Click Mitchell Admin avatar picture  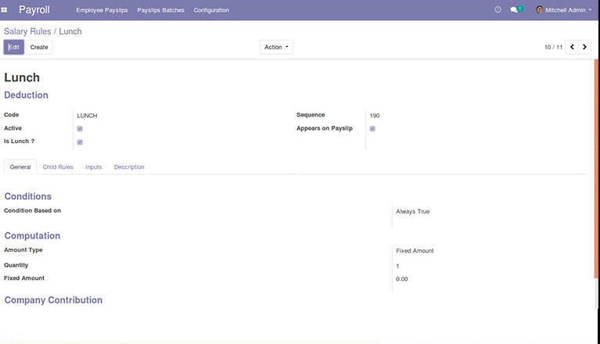tap(540, 10)
